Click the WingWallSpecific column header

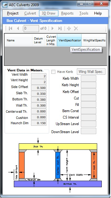[x=94, y=40]
